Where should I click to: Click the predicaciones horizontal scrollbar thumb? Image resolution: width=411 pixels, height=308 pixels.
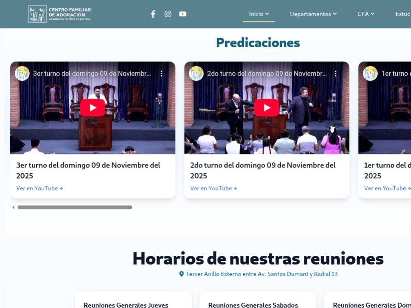75,207
